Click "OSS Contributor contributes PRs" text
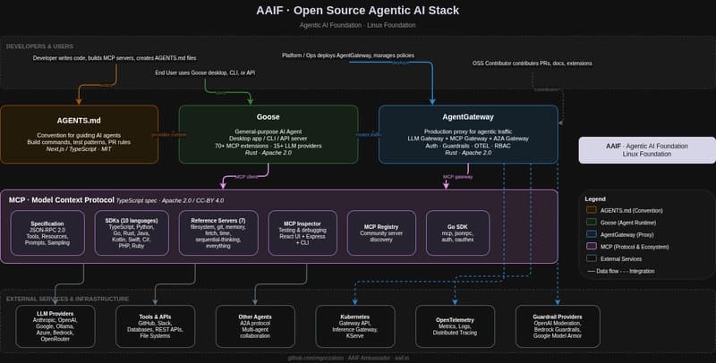 coord(532,63)
